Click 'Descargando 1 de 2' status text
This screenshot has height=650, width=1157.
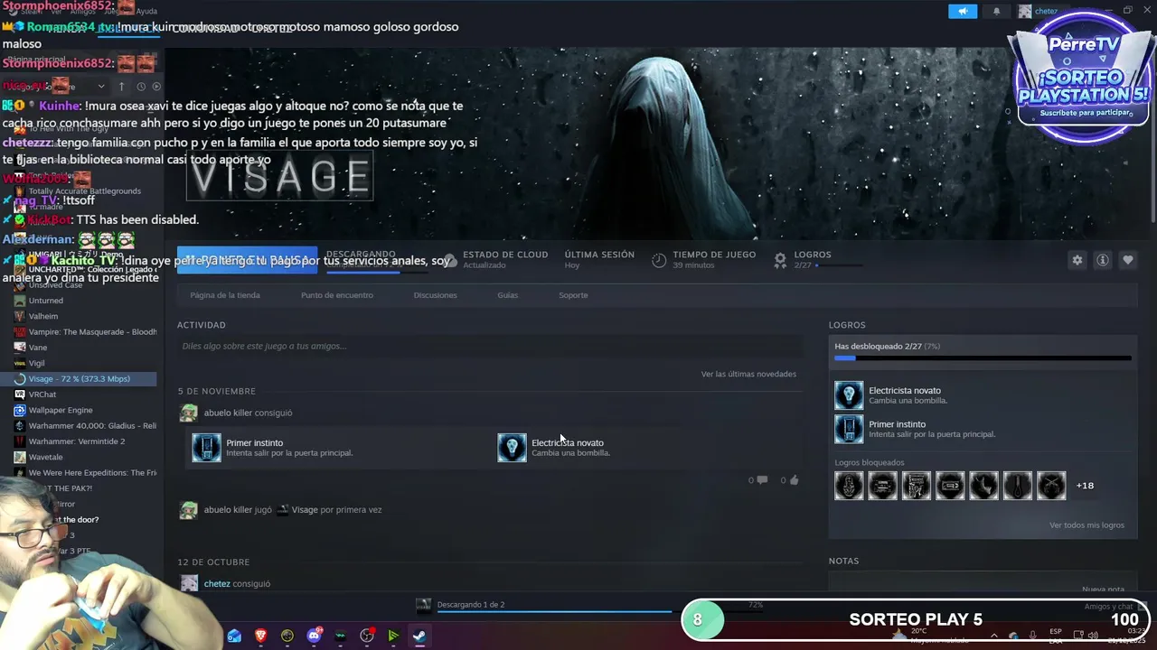(x=471, y=605)
